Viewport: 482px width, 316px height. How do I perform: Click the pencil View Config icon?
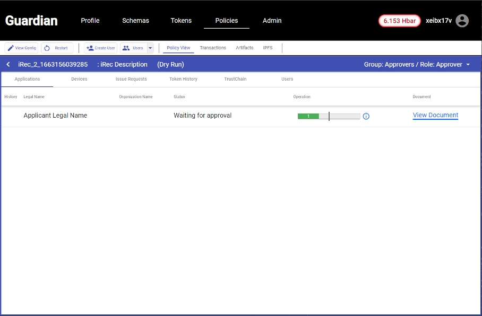(x=11, y=48)
